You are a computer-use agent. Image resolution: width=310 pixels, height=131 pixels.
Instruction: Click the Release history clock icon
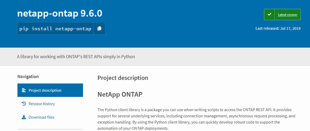[x=24, y=104]
